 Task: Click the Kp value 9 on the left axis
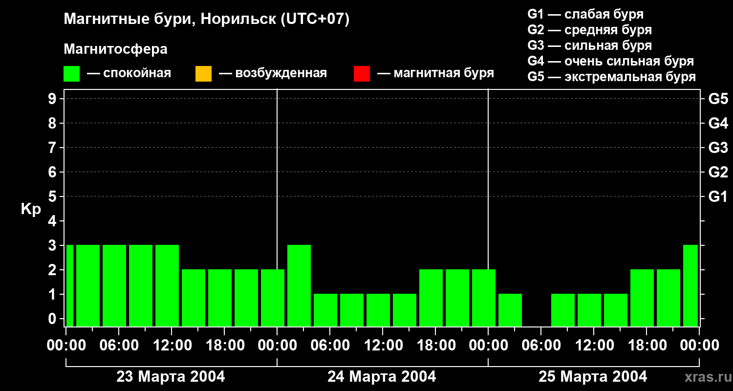click(53, 99)
